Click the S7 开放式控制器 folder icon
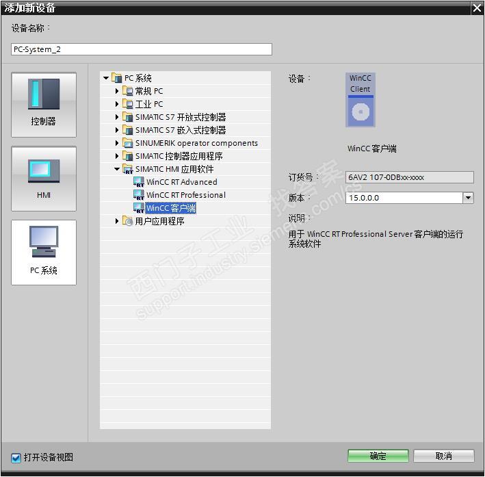This screenshot has width=485, height=477. pyautogui.click(x=127, y=117)
